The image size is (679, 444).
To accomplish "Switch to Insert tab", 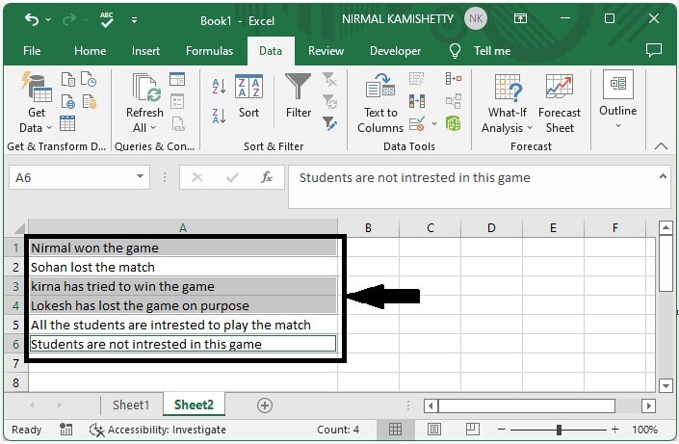I will 146,51.
